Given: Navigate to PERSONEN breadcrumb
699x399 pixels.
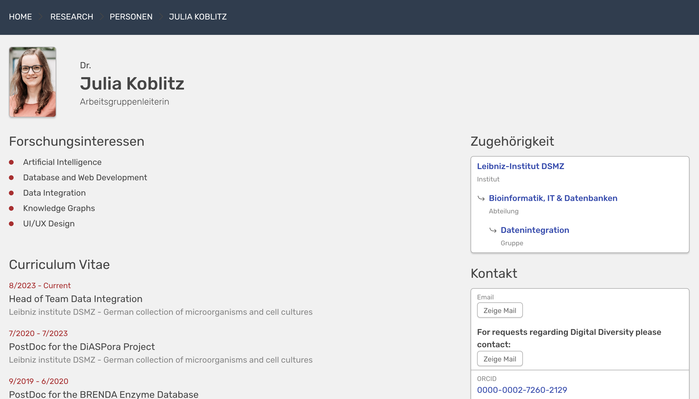Looking at the screenshot, I should 131,17.
